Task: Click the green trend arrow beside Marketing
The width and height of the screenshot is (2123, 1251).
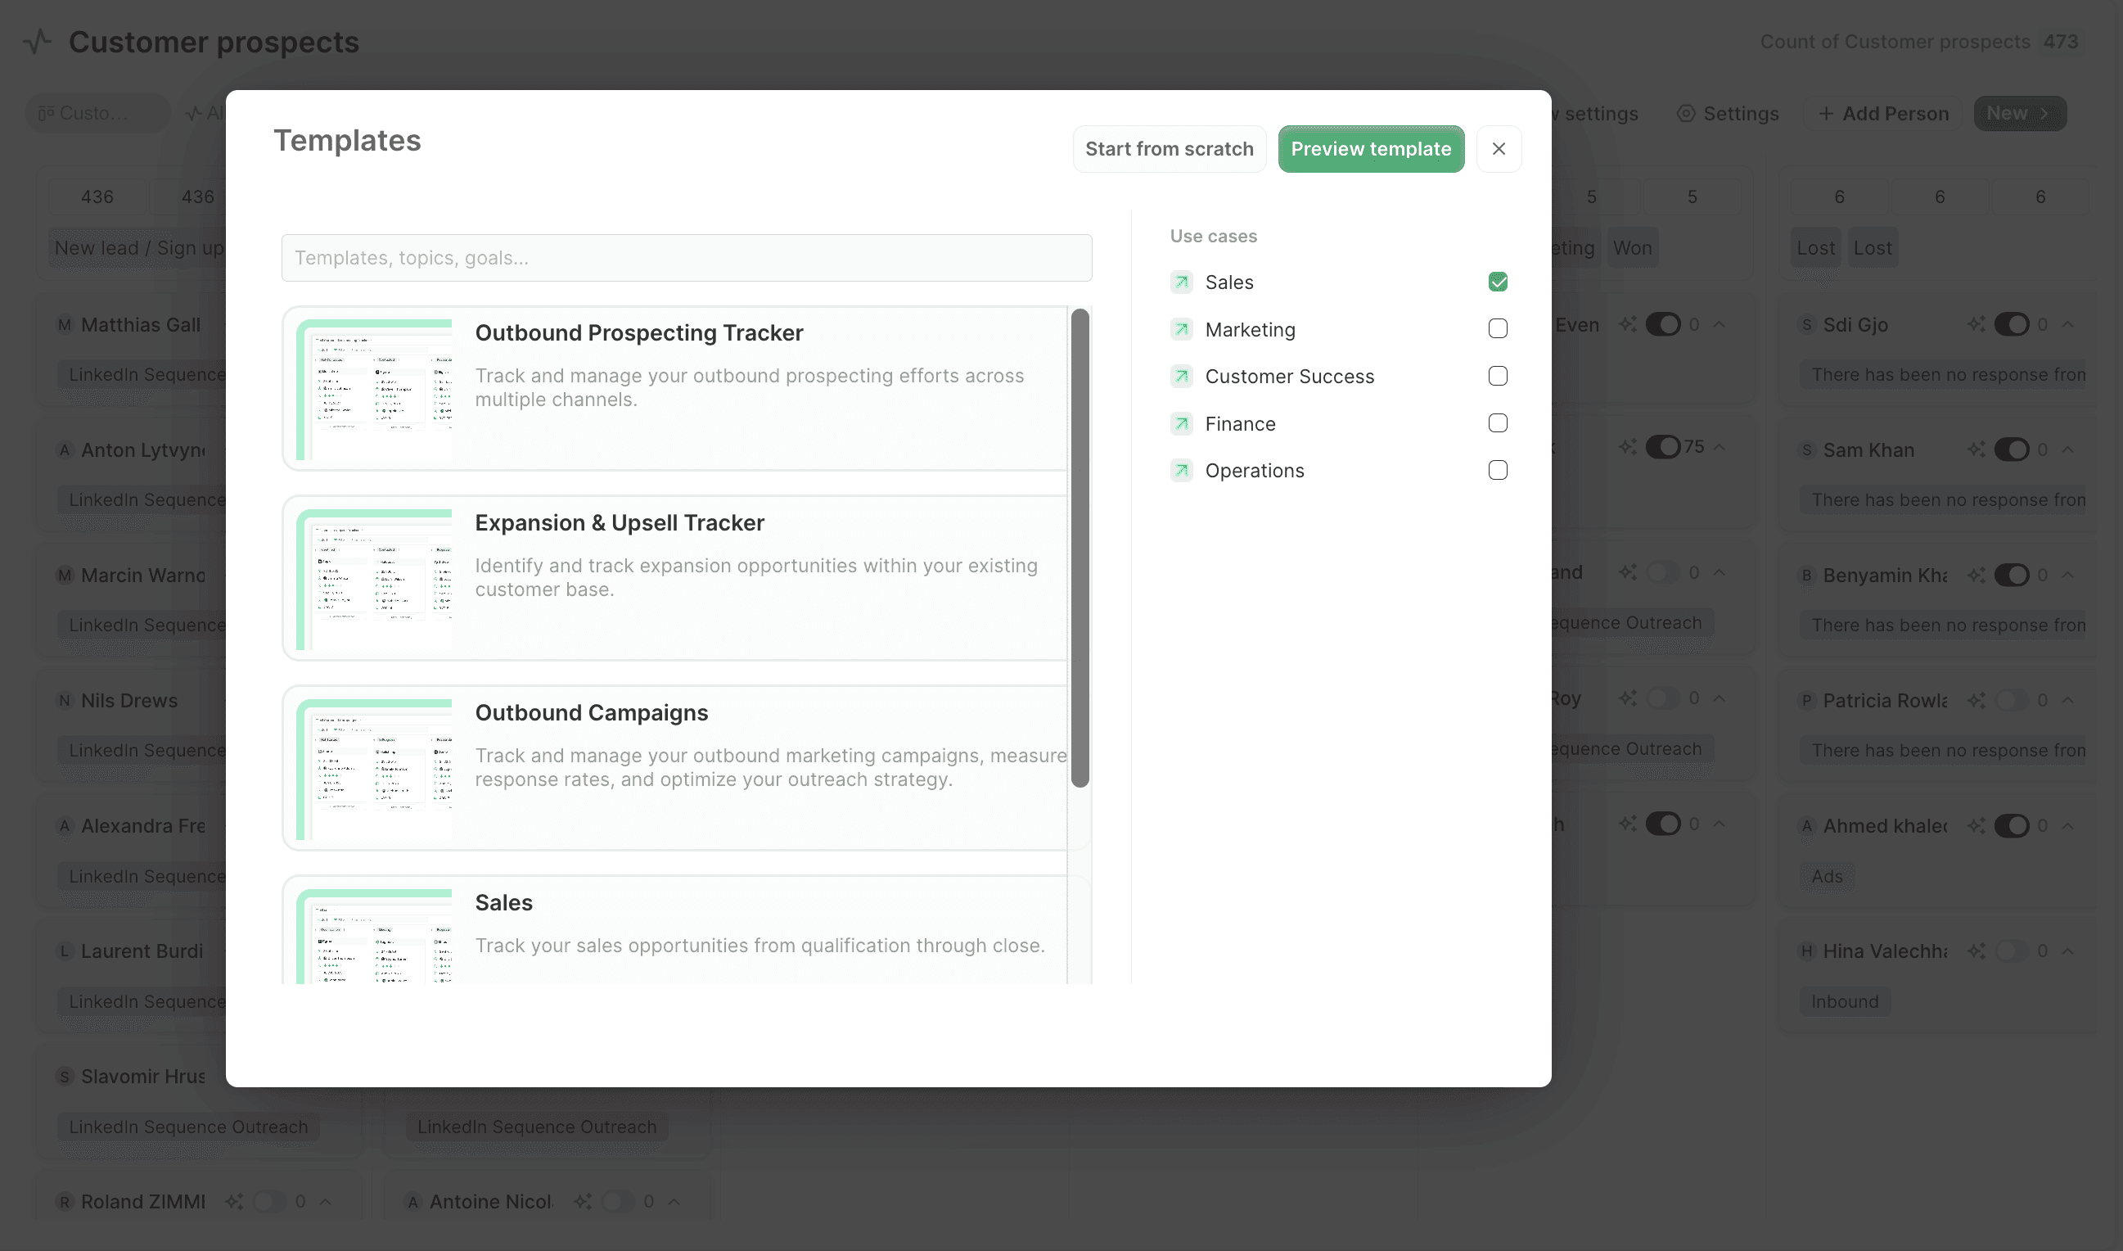Action: tap(1182, 330)
